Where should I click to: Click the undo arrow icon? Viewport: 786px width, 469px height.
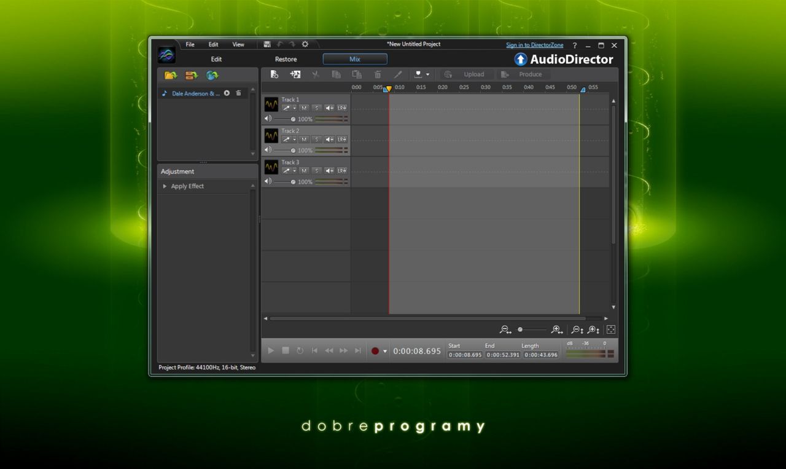(x=280, y=44)
